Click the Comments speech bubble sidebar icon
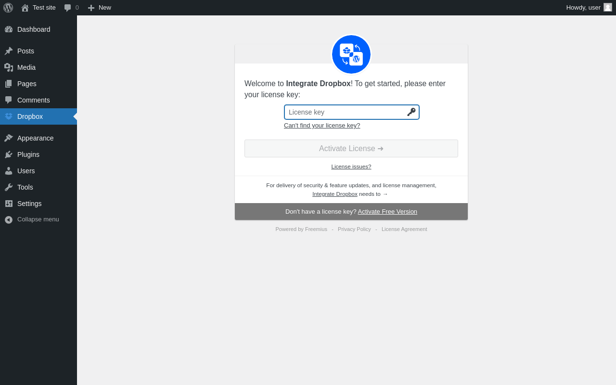 pos(9,100)
